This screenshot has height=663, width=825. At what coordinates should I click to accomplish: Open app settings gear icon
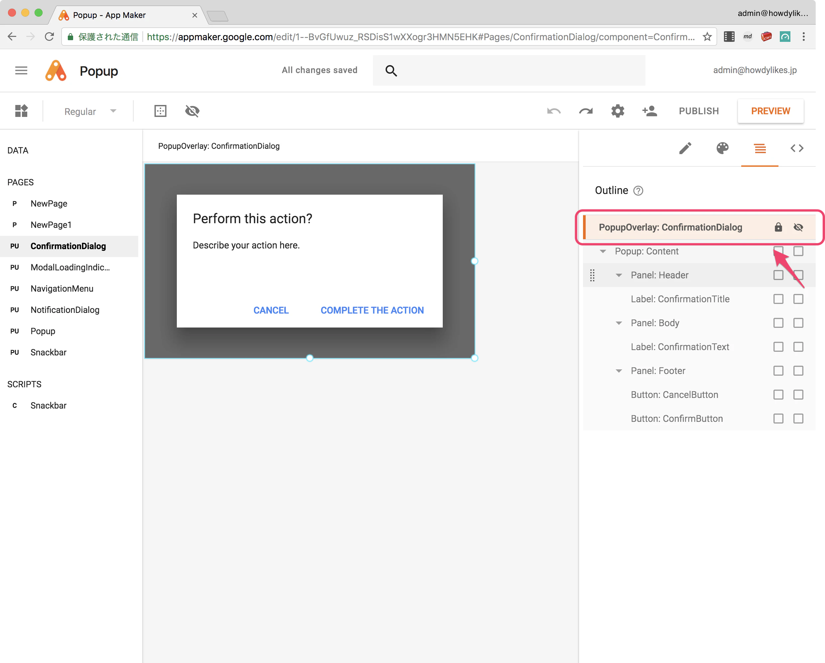618,111
